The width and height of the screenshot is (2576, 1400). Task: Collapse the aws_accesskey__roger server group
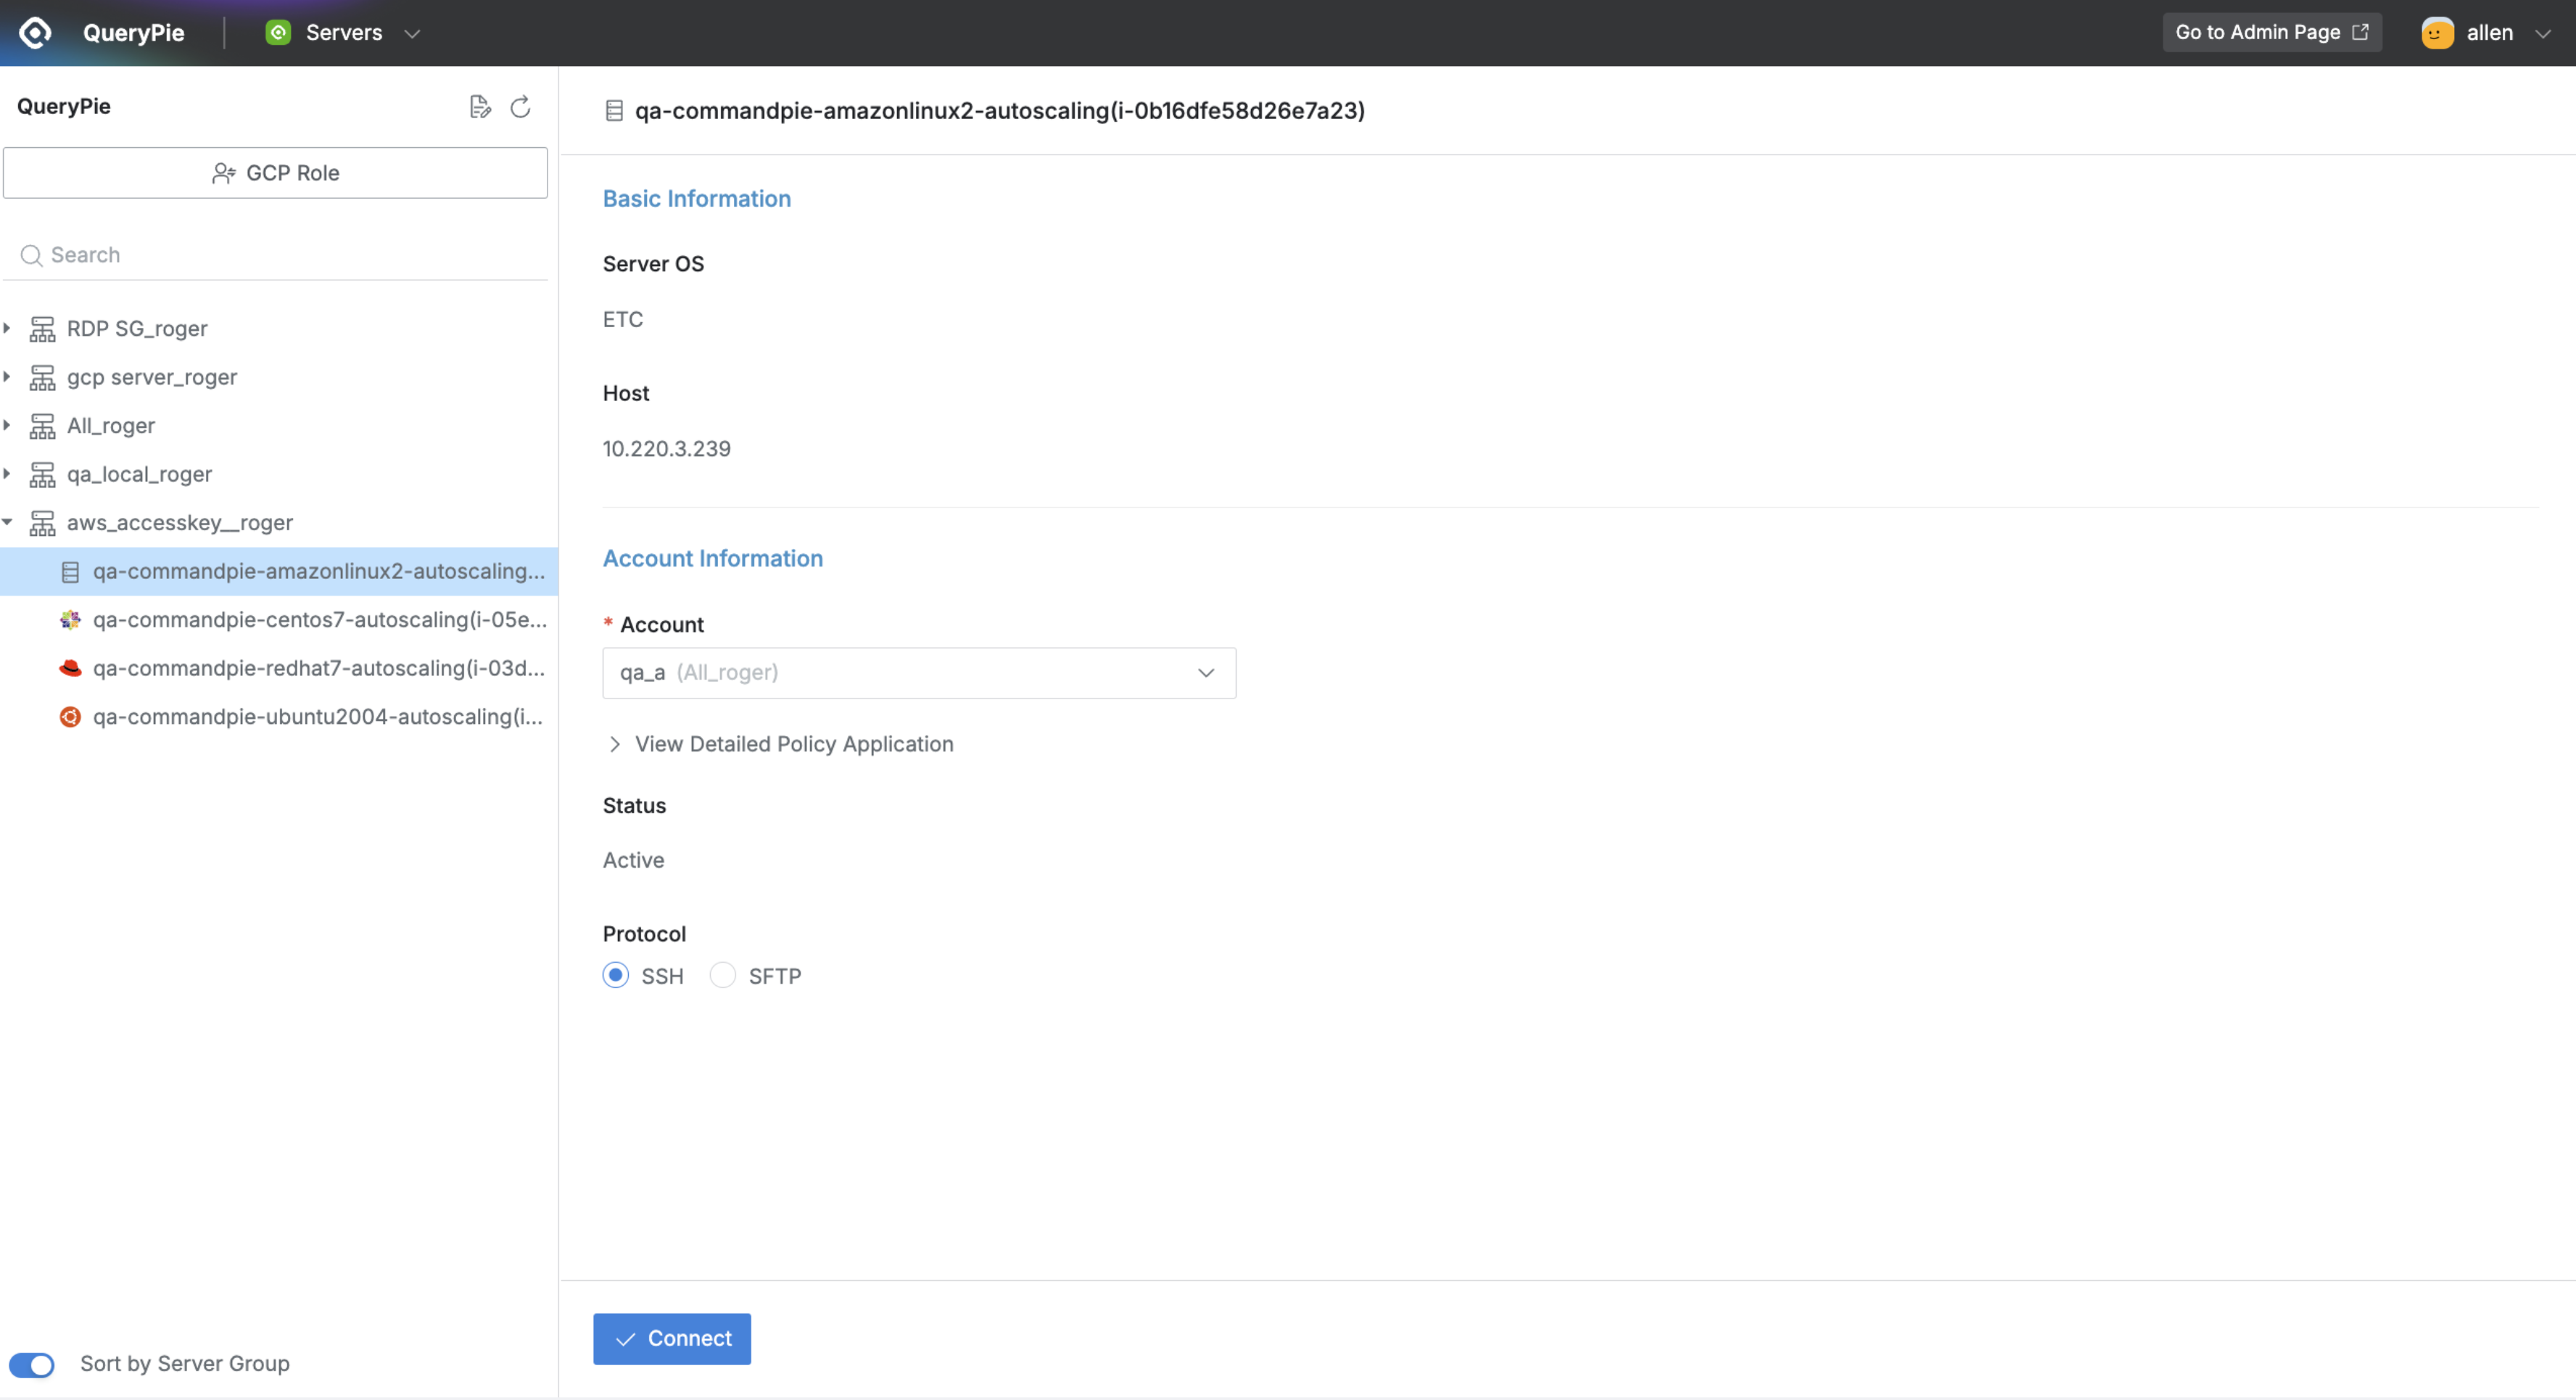point(8,522)
